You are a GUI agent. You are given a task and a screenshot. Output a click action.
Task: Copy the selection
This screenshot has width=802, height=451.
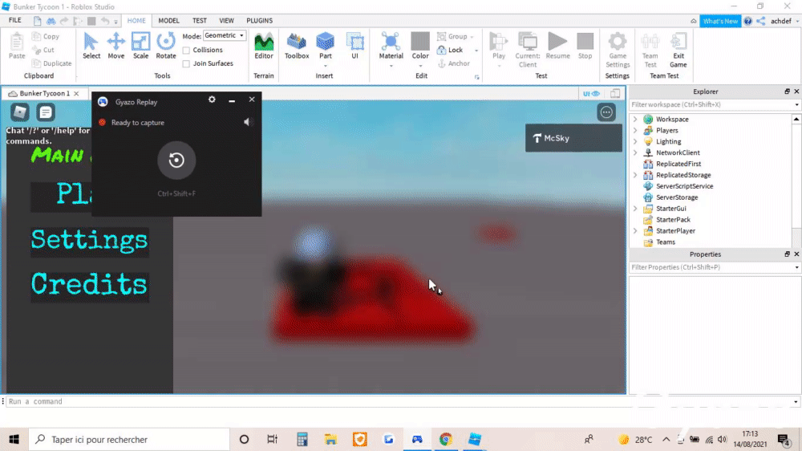(46, 36)
